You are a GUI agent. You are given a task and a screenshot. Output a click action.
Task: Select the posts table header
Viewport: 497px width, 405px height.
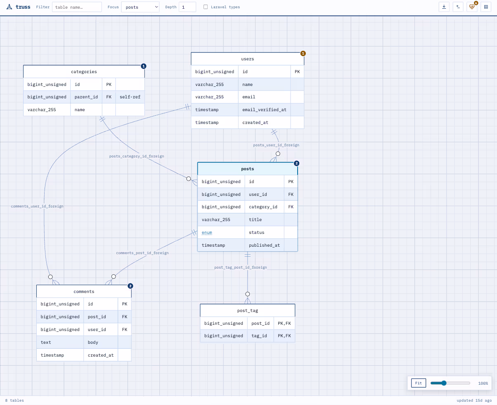click(248, 169)
